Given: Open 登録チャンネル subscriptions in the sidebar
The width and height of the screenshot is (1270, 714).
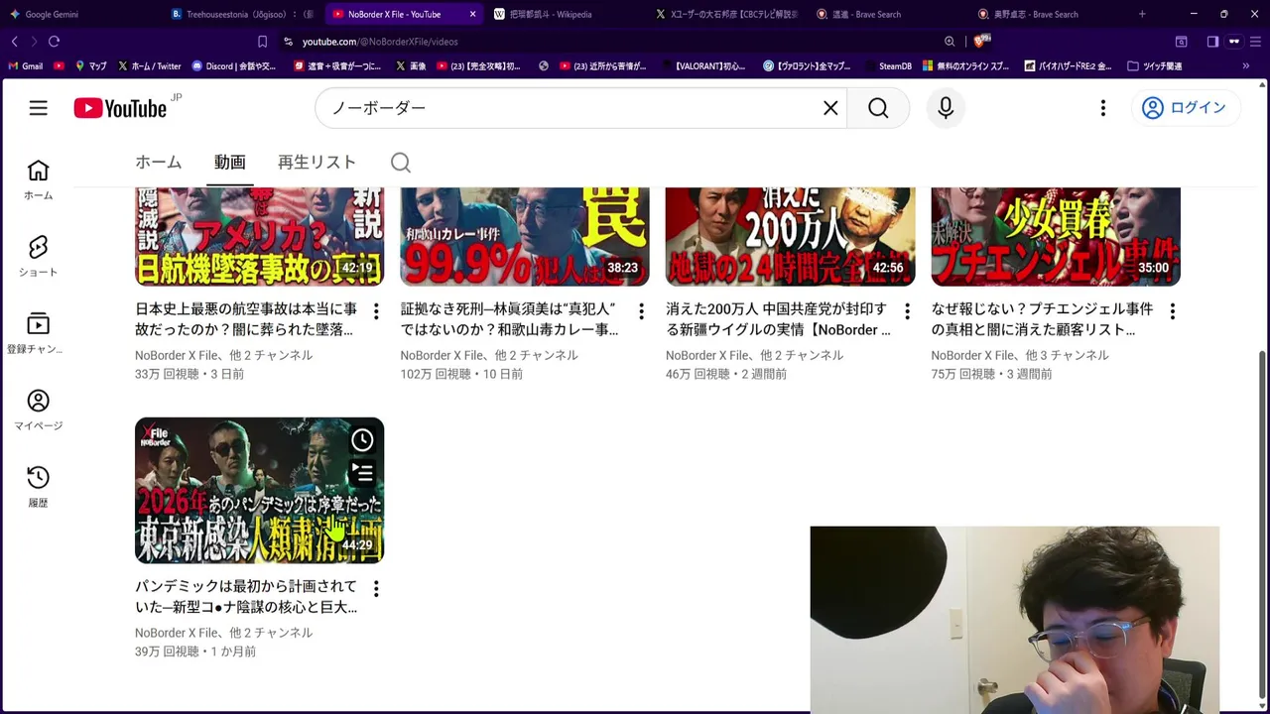Looking at the screenshot, I should click(38, 333).
